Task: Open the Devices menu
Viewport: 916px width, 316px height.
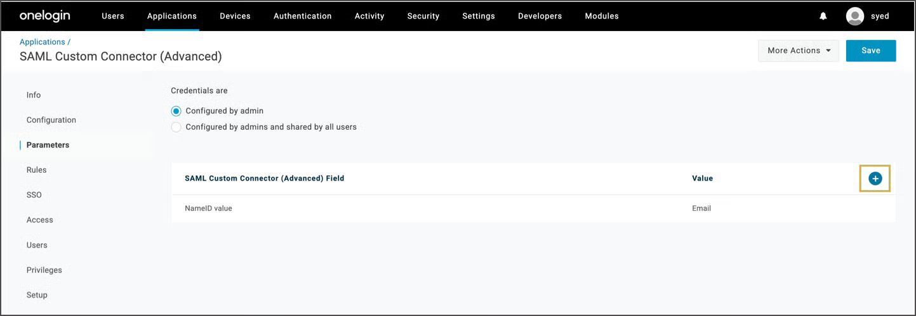Action: [235, 16]
